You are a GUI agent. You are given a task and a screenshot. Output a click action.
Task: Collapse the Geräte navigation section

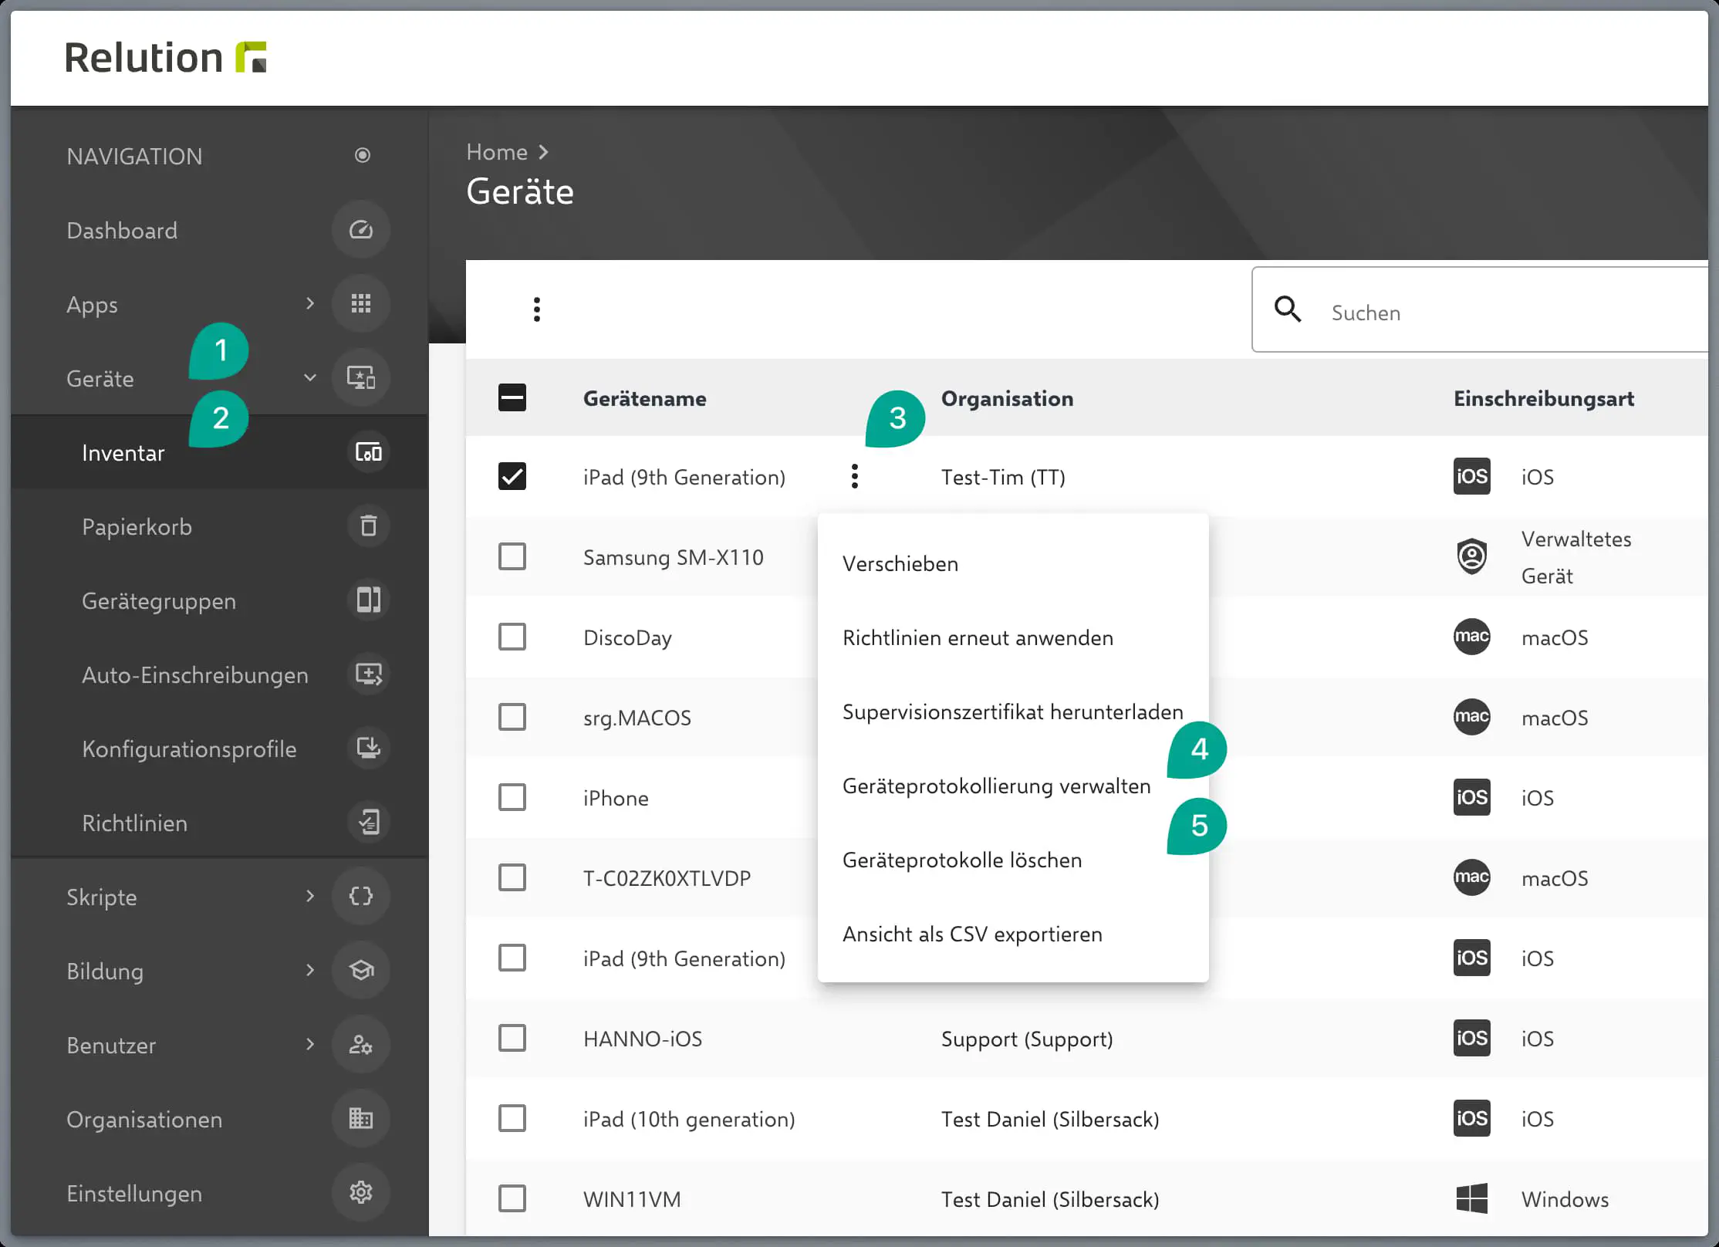pyautogui.click(x=310, y=378)
